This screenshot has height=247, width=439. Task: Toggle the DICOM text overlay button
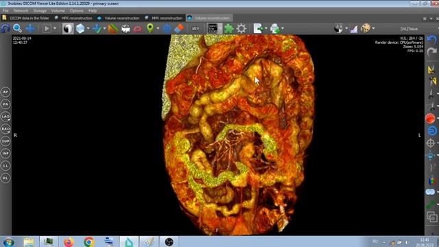213,29
